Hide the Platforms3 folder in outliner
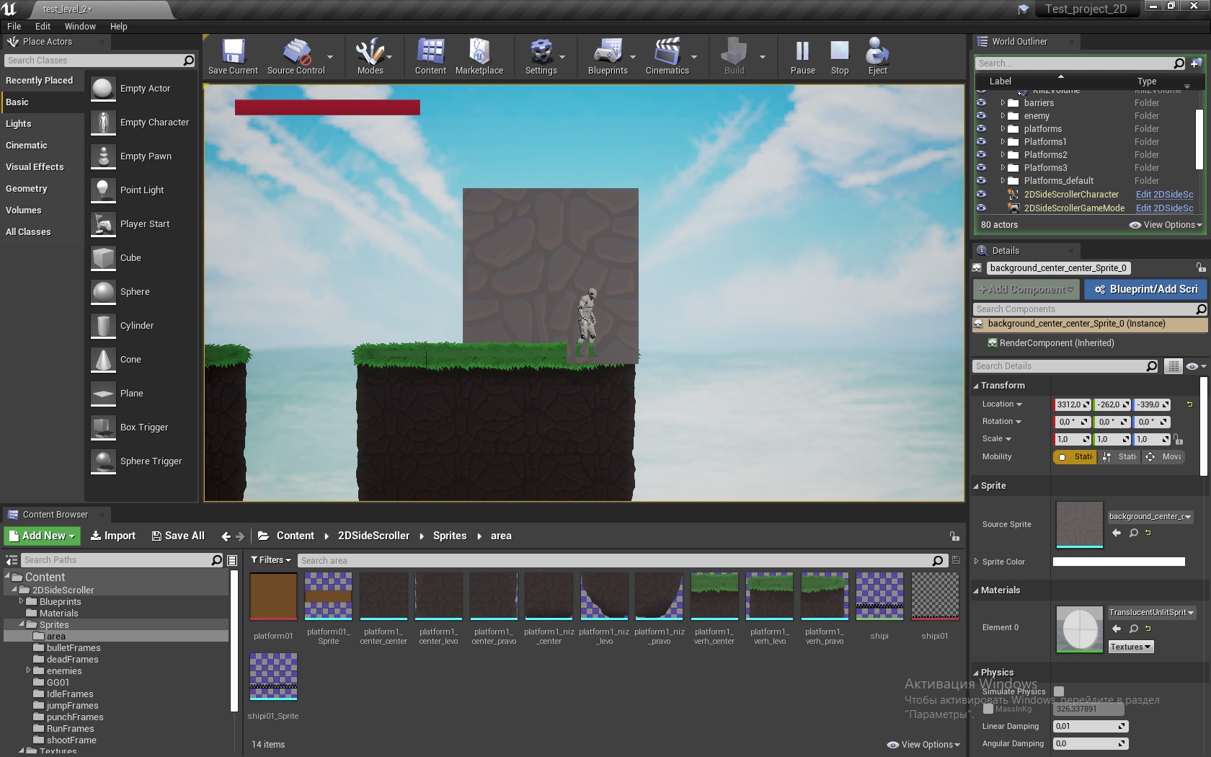 [981, 168]
